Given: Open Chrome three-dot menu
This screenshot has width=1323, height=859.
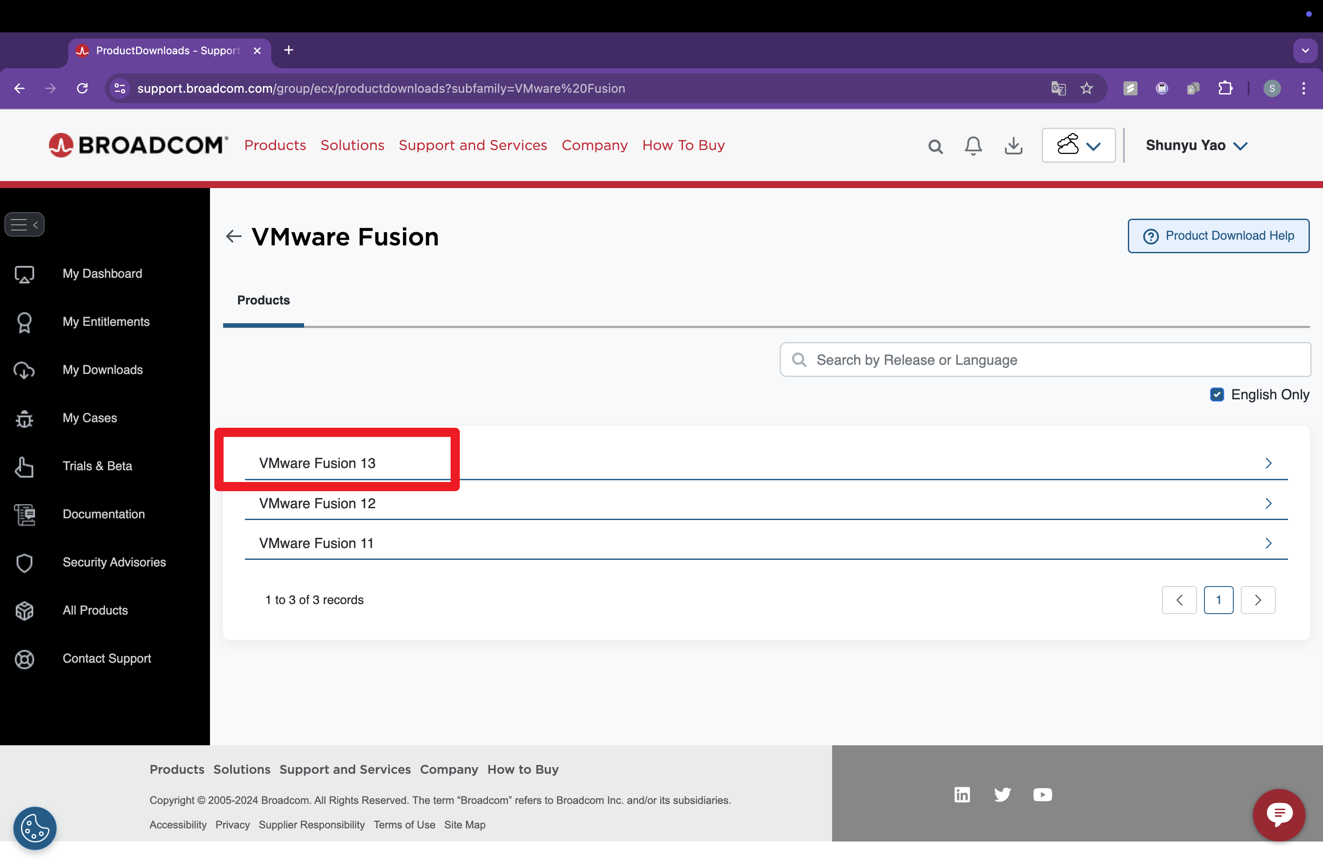Looking at the screenshot, I should [x=1303, y=88].
